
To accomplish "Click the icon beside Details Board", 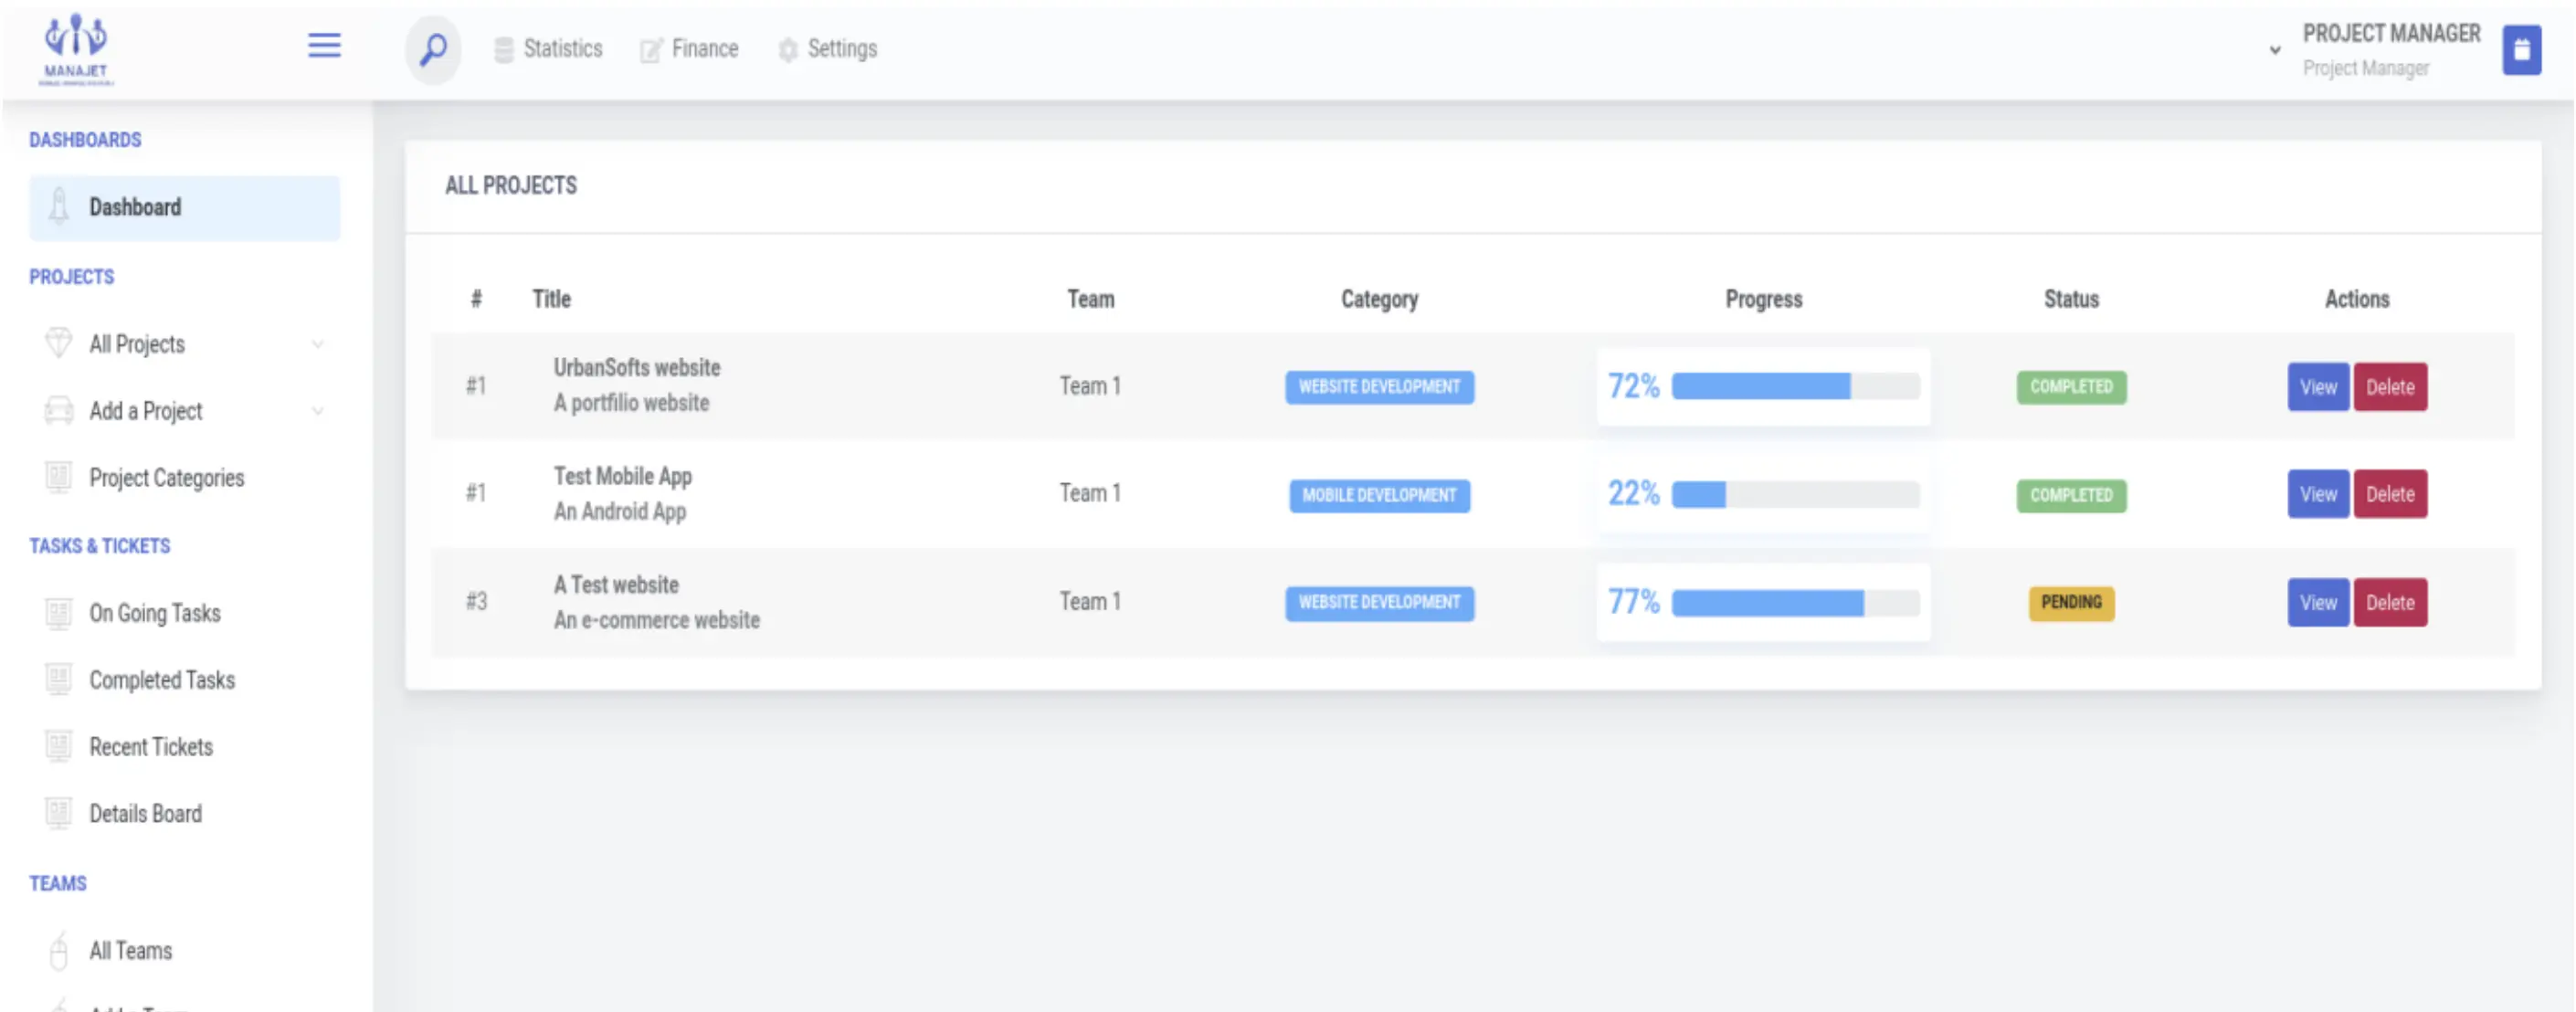I will pyautogui.click(x=59, y=813).
